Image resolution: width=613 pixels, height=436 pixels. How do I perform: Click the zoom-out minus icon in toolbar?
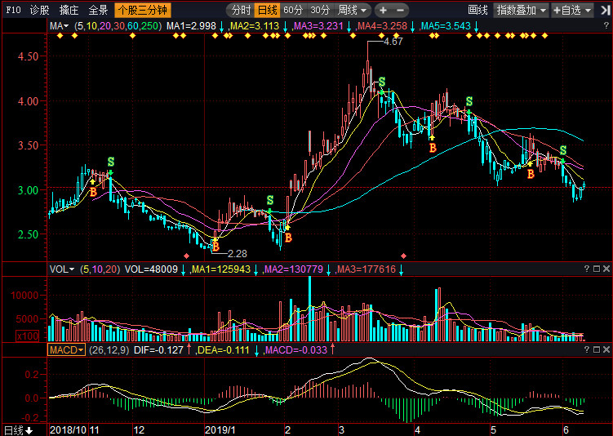tap(384, 10)
